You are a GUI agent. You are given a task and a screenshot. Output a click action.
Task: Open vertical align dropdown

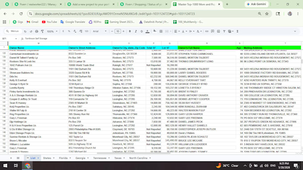(184, 31)
